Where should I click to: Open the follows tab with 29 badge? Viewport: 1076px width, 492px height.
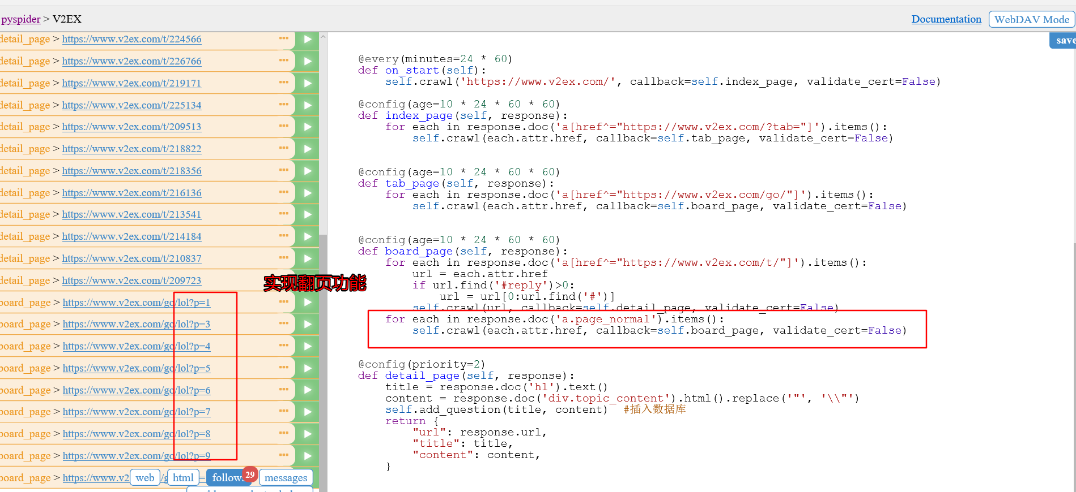coord(229,478)
